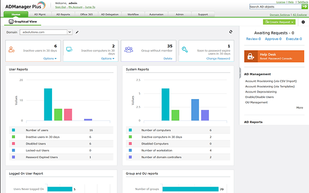
Task: Click the refresh dashboard icon
Action: point(231,31)
